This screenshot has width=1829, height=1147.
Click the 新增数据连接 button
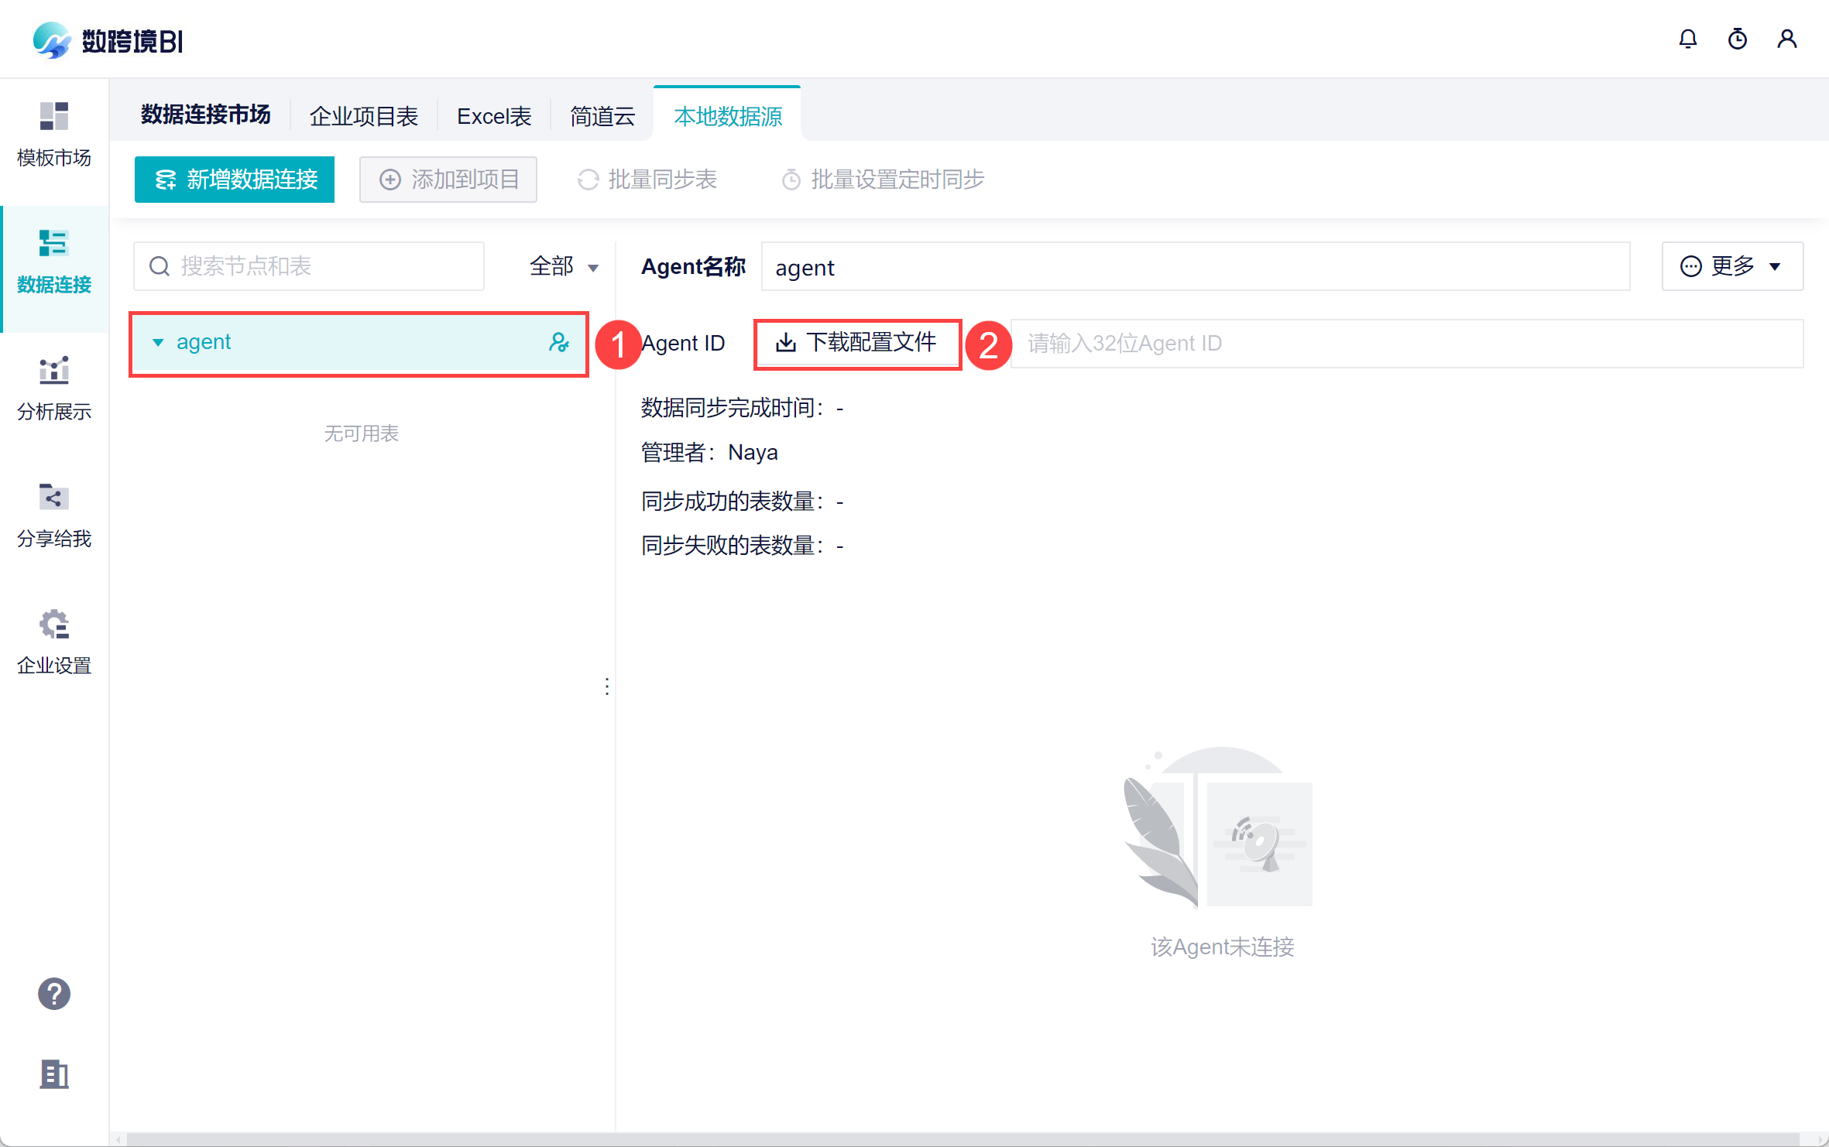coord(235,180)
